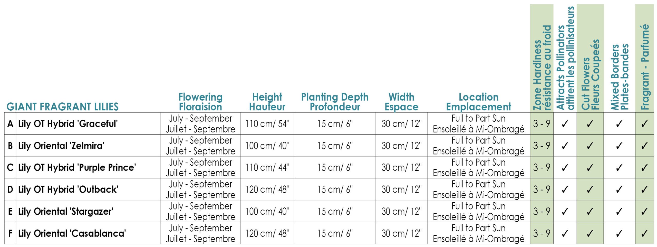Click Cut Flowers checkmark for 'Casablanca' lily

(590, 233)
